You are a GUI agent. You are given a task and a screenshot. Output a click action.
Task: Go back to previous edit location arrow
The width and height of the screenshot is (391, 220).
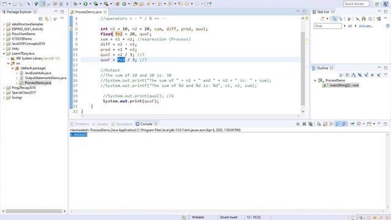point(181,4)
